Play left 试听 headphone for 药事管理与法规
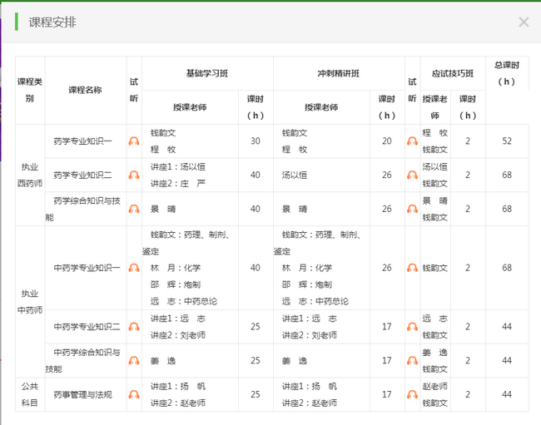The width and height of the screenshot is (541, 425). 134,395
